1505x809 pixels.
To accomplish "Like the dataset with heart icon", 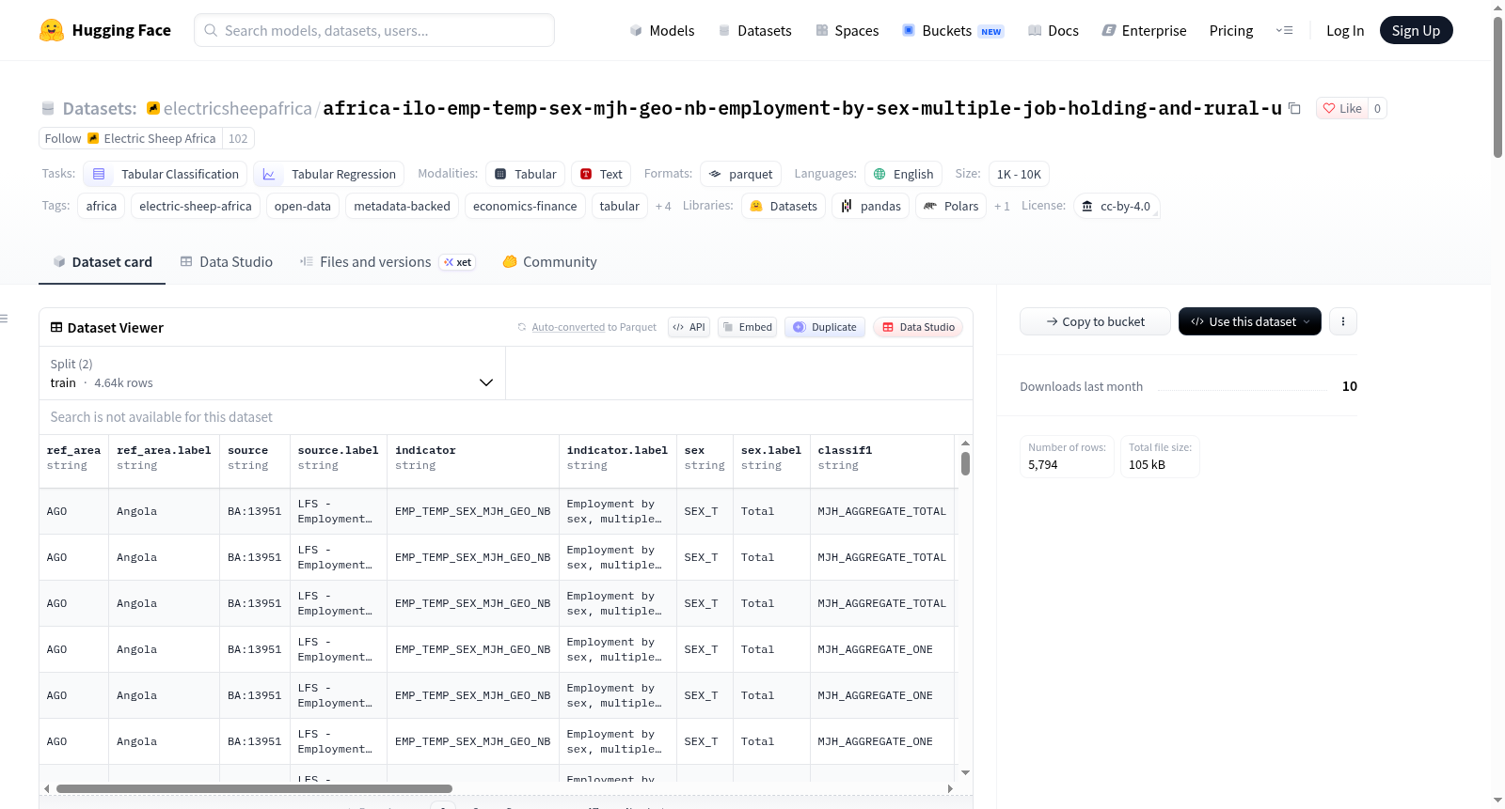I will tap(1342, 108).
